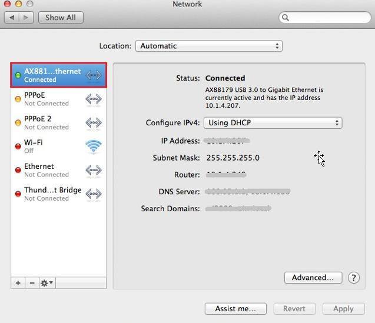The width and height of the screenshot is (375, 323).
Task: Select the Ethernet Not Connected service
Action: [x=59, y=170]
